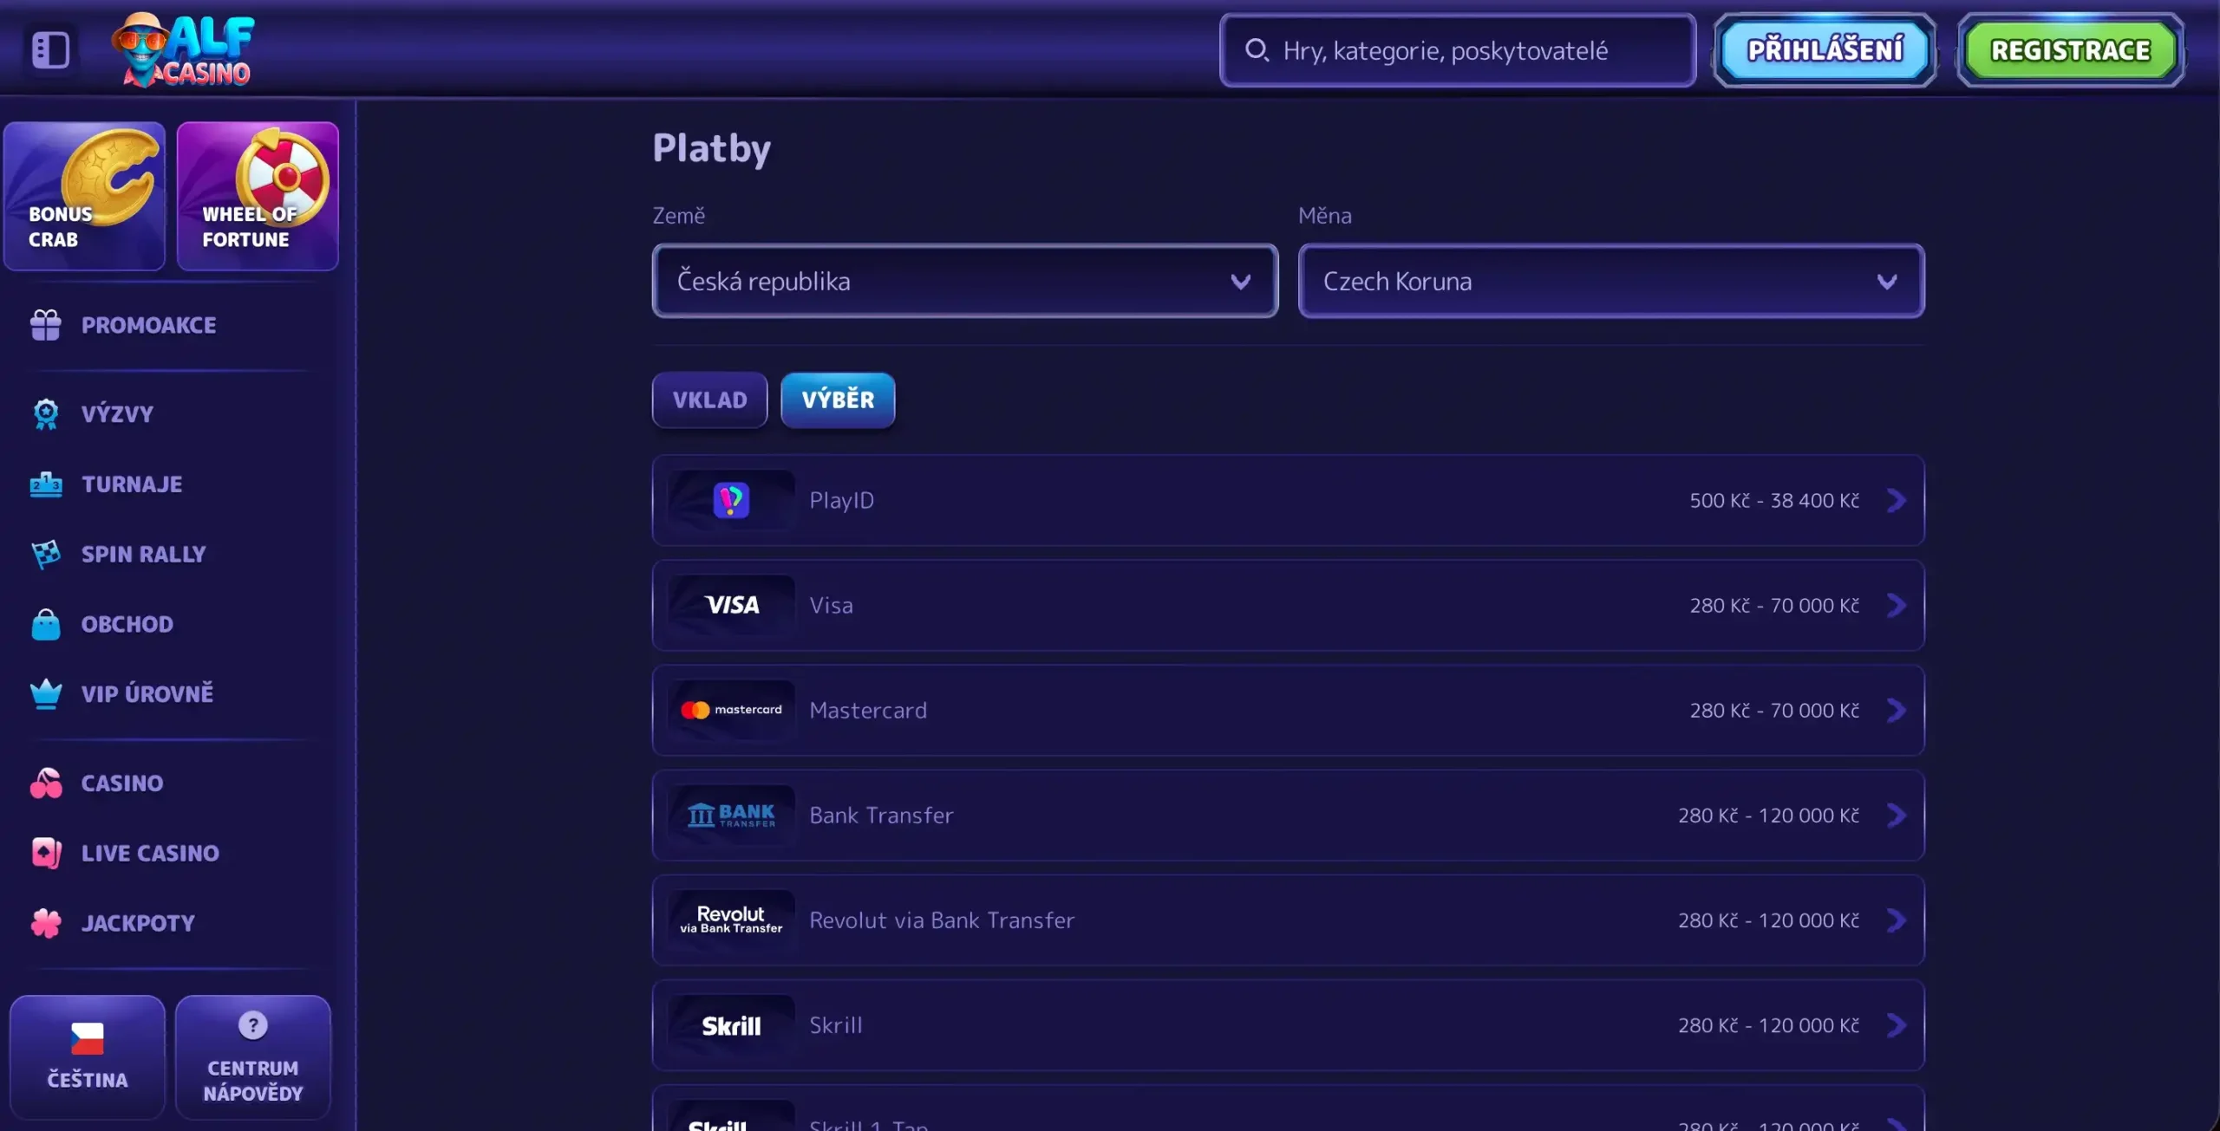Image resolution: width=2220 pixels, height=1131 pixels.
Task: Go to the Obchod shop
Action: [x=126, y=623]
